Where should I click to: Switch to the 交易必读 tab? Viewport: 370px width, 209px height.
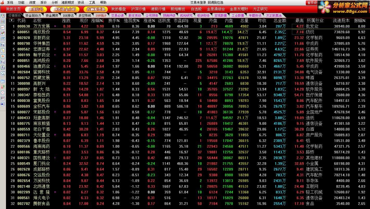117,16
